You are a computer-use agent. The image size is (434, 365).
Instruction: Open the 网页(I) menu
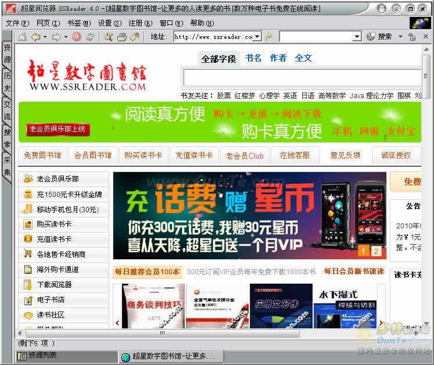(48, 23)
